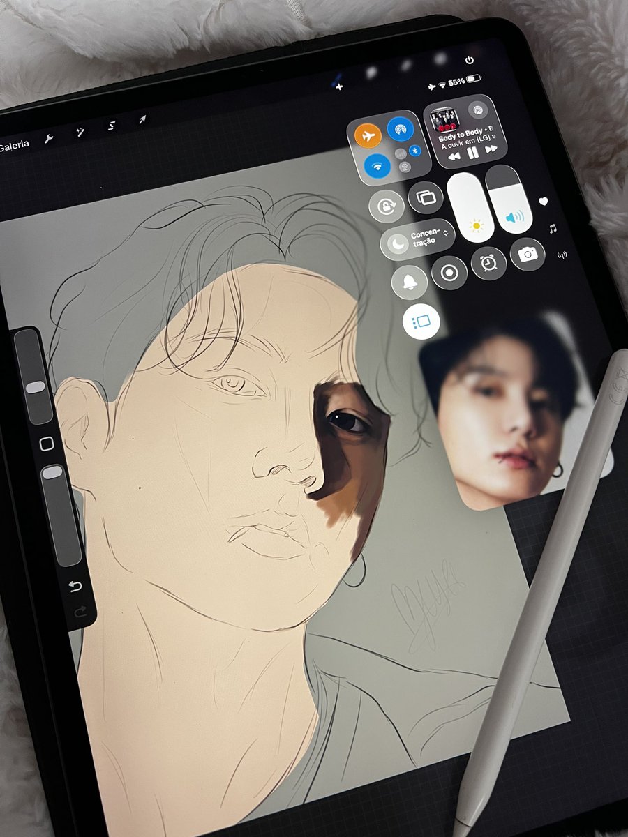Toggle Wi-Fi in Control Center
Viewport: 628px width, 837px height.
378,167
